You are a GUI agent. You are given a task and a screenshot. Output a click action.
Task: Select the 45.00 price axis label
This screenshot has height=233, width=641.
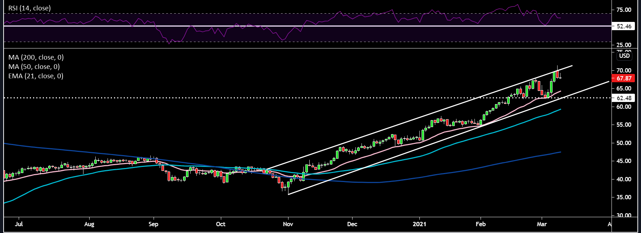coord(624,161)
